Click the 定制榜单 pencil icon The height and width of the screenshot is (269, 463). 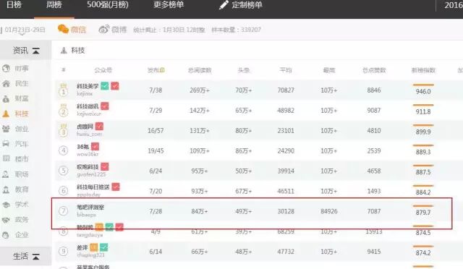click(x=224, y=5)
